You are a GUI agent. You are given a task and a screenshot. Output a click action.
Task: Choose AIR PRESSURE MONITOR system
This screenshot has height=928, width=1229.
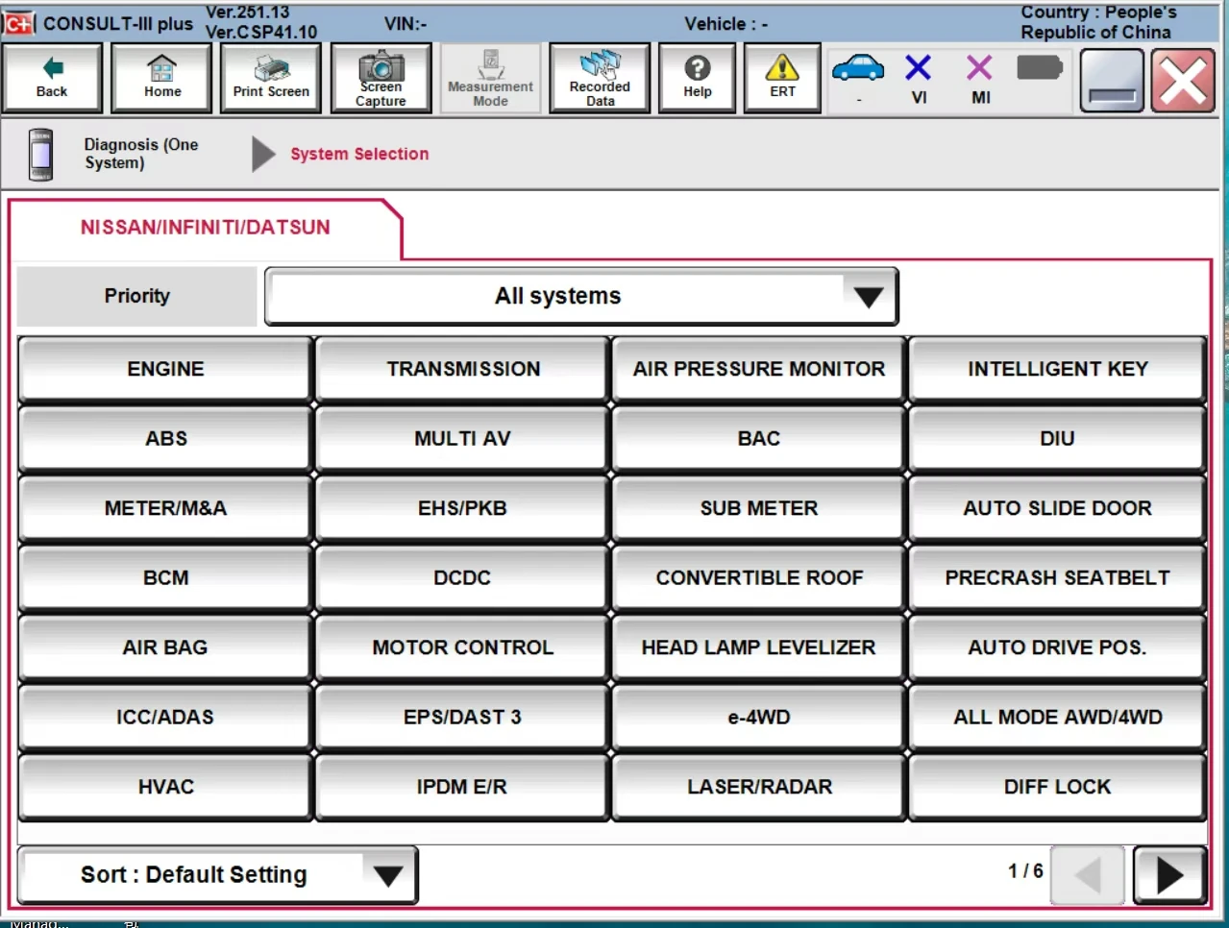(759, 369)
